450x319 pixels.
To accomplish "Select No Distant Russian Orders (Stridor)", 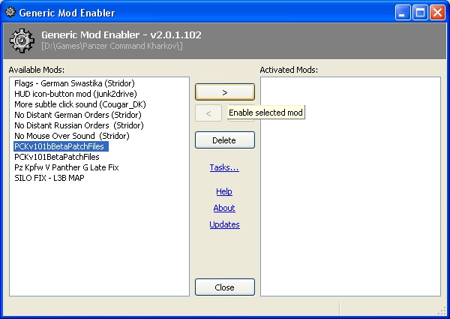I will tap(79, 125).
